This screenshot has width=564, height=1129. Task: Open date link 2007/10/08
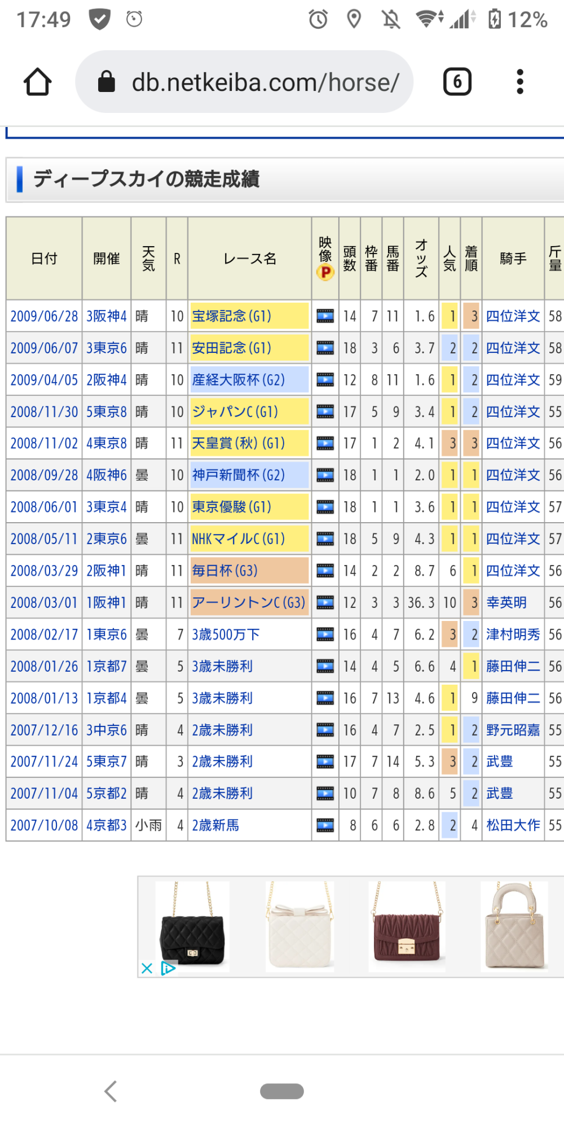(44, 825)
